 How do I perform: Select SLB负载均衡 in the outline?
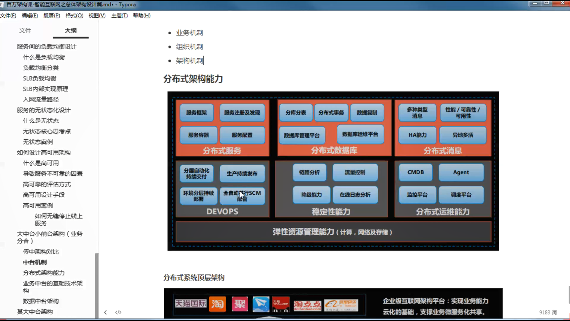point(39,78)
